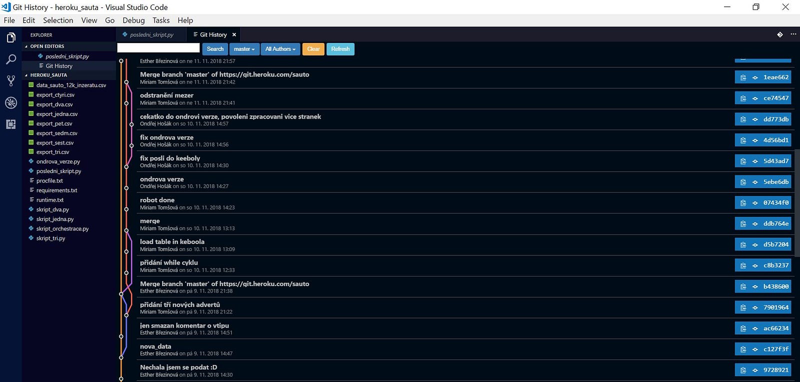Open runtime.txt in explorer
Viewport: 800px width, 382px height.
[x=50, y=200]
